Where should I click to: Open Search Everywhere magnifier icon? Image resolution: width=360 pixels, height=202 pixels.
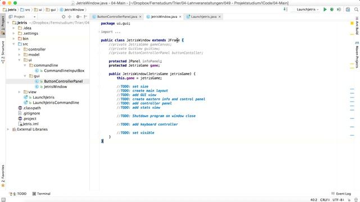pyautogui.click(x=356, y=10)
